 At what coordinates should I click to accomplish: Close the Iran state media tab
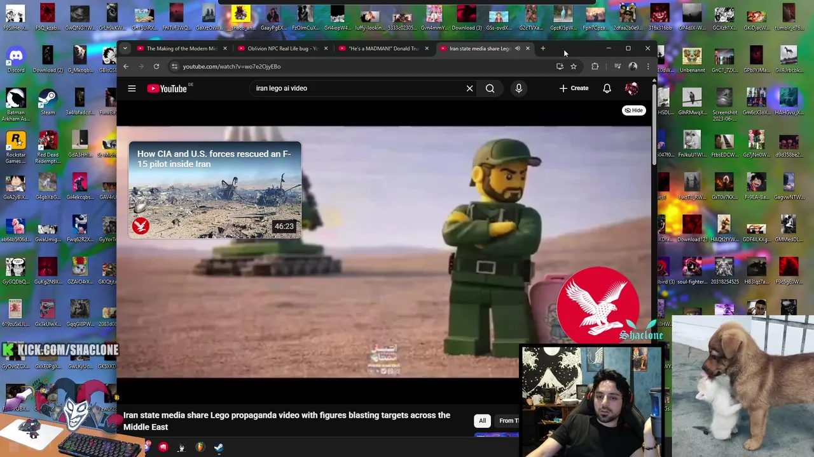[x=527, y=48]
